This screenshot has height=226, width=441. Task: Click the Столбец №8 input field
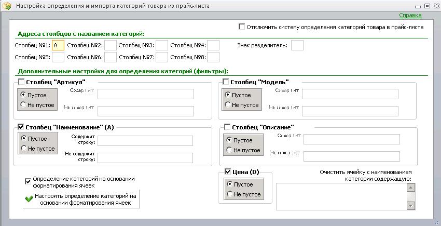click(x=213, y=57)
